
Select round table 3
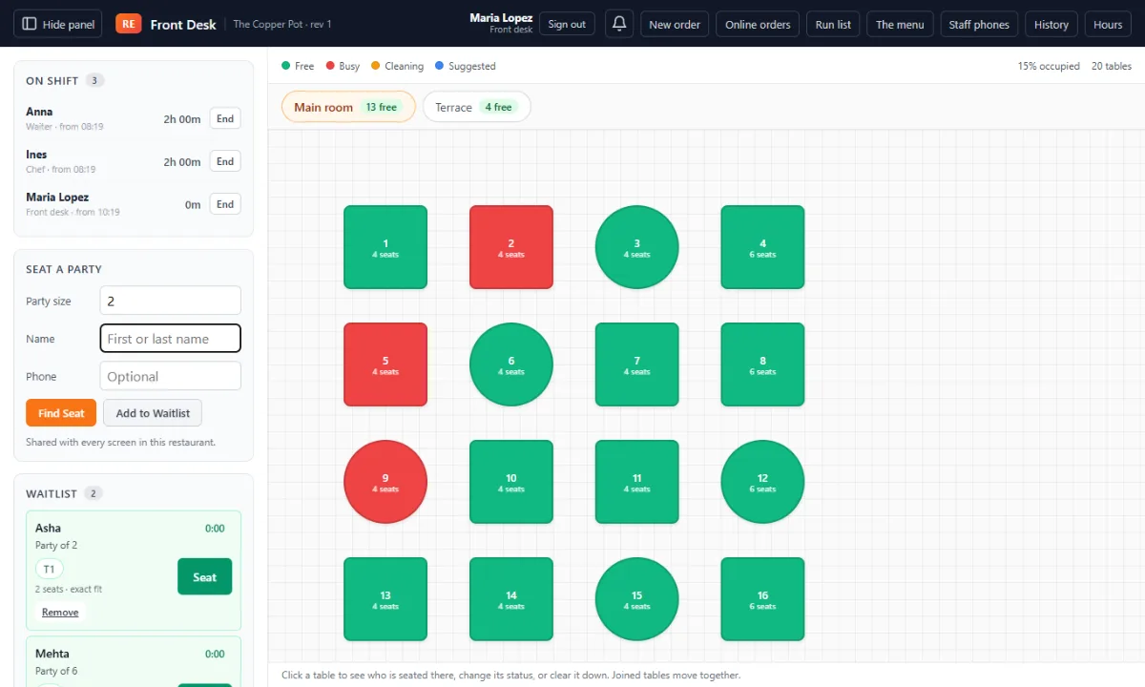tap(637, 247)
